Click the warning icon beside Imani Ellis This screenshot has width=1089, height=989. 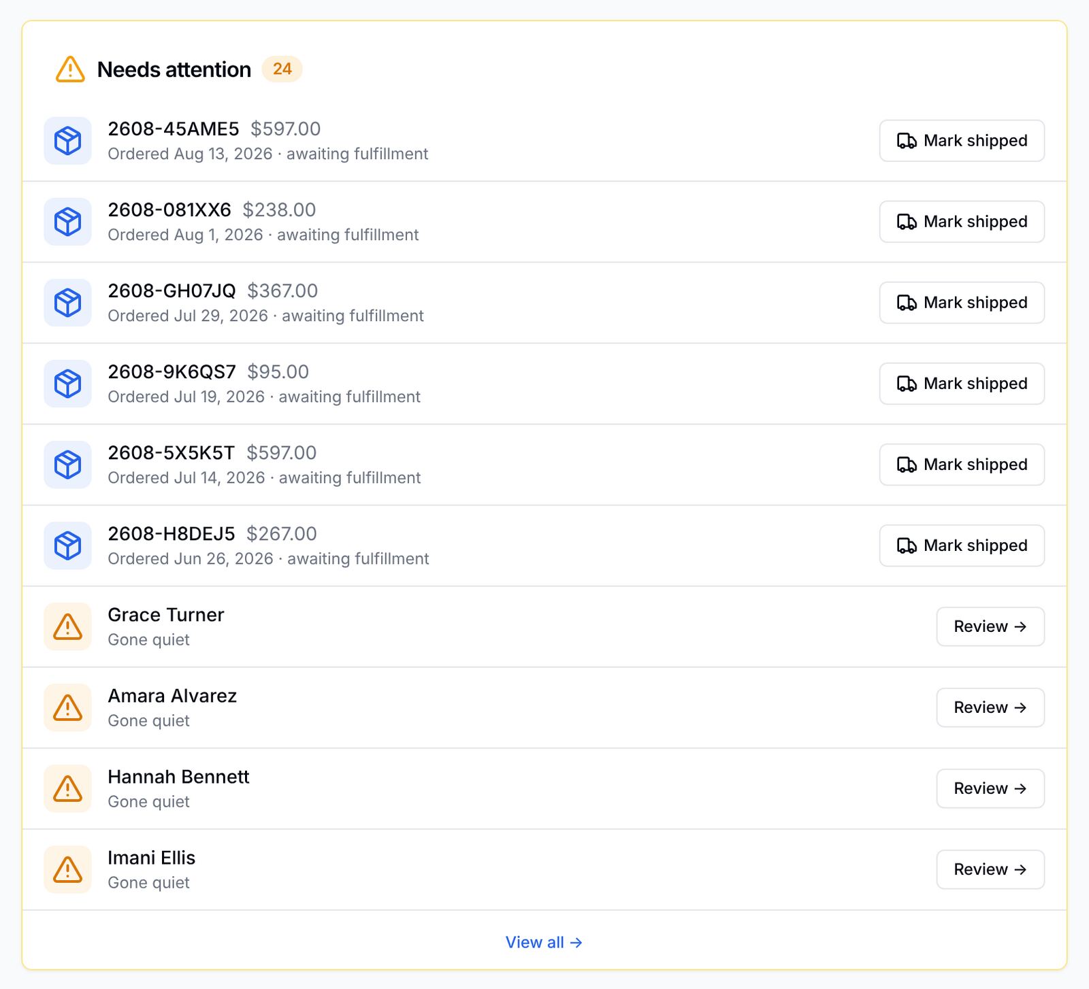point(68,869)
